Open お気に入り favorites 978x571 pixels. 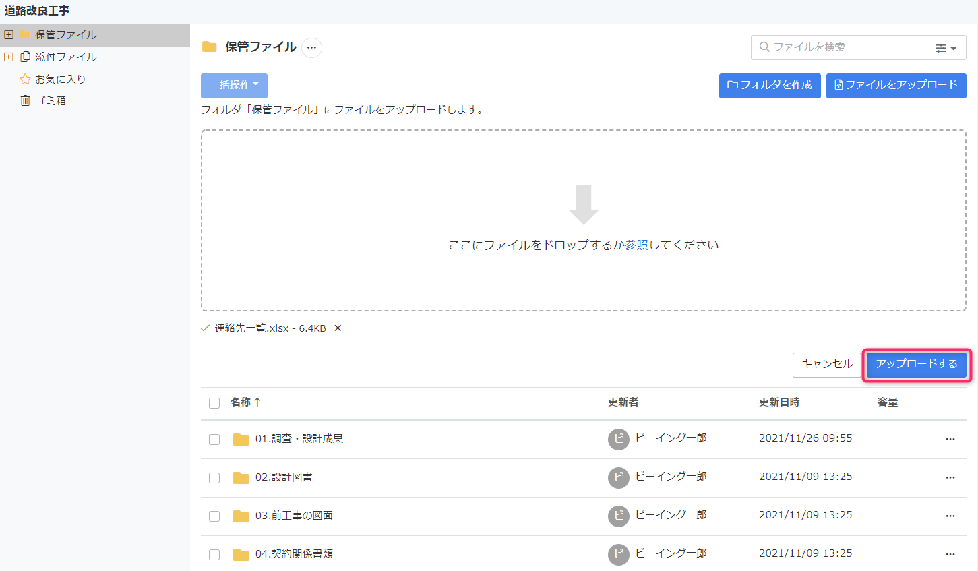point(61,79)
